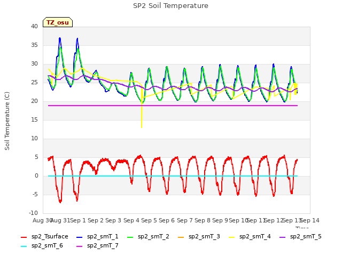
Task: Click the cyan sp2_smT_6 legend swatch
Action: (24, 246)
